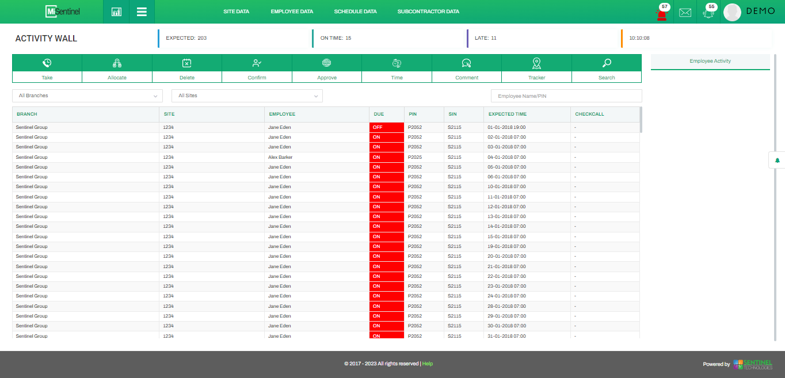This screenshot has height=378, width=785.
Task: Switch to the Employee Activity tab
Action: click(x=710, y=61)
